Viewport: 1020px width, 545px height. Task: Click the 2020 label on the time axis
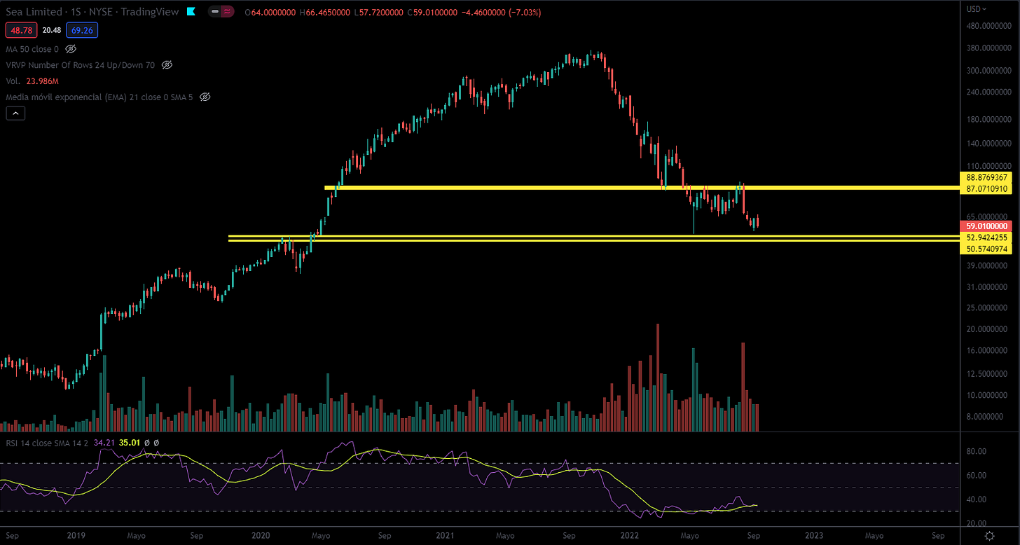[260, 536]
